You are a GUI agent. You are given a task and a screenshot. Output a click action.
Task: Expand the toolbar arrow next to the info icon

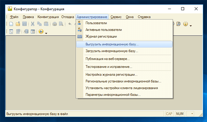(191, 26)
